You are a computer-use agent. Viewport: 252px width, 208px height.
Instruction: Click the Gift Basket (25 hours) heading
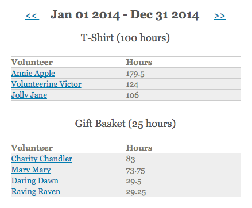click(x=125, y=124)
